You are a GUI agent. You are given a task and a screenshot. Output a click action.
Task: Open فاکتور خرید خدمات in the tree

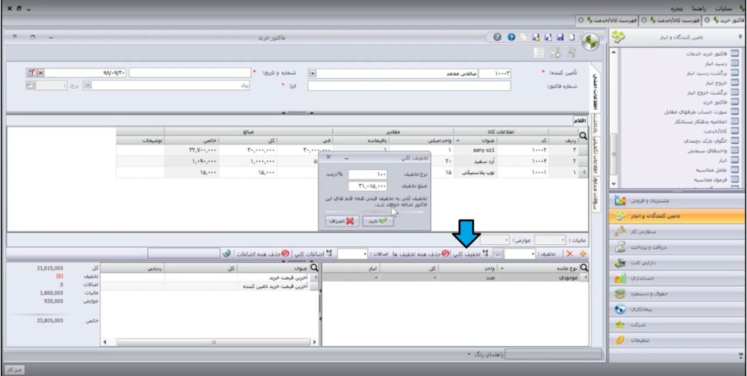pos(708,53)
